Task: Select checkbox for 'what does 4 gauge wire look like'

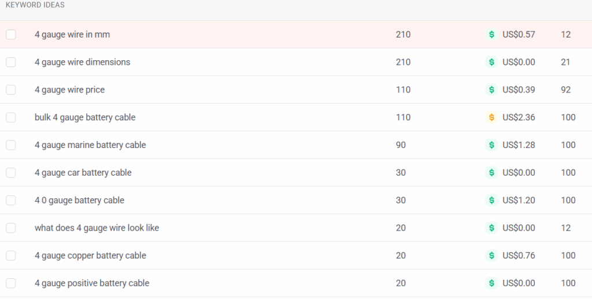Action: (11, 228)
